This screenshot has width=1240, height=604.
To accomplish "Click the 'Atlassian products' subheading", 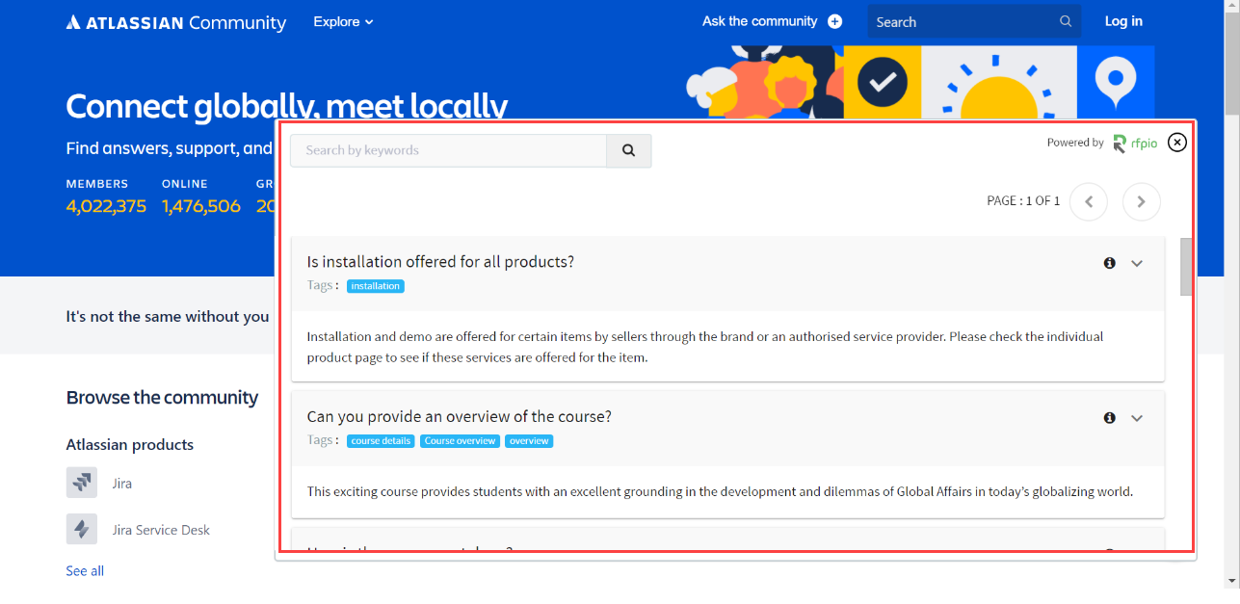I will click(130, 445).
